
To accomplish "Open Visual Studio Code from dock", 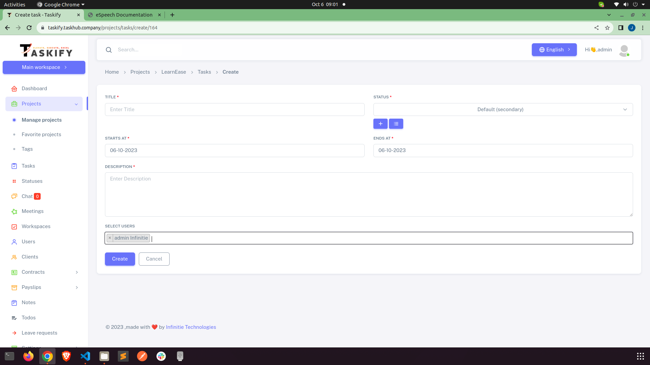I will click(85, 356).
